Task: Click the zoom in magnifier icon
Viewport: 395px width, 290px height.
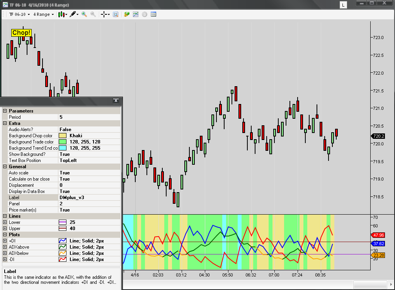Action: click(84, 14)
